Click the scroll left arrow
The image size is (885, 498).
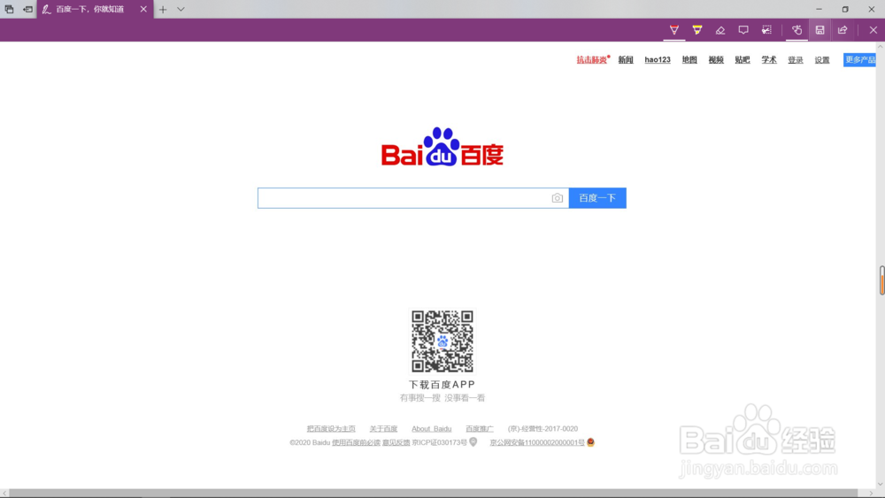pos(5,494)
